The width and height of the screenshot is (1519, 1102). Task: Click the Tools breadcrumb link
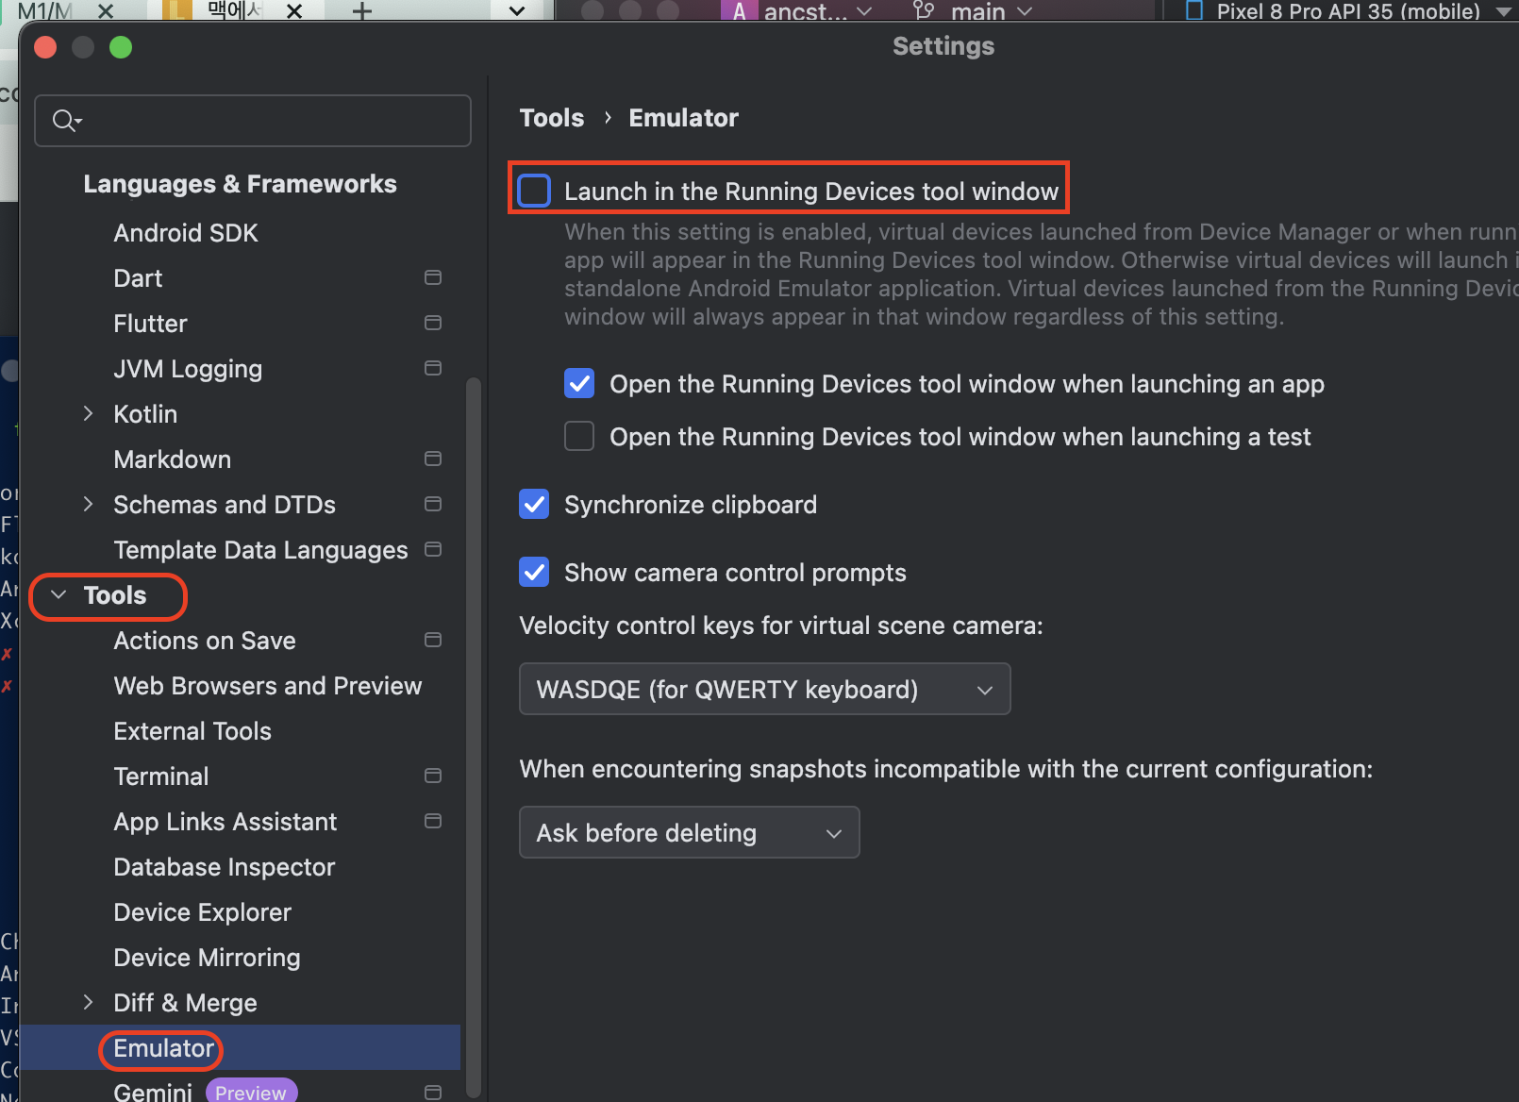pyautogui.click(x=552, y=118)
